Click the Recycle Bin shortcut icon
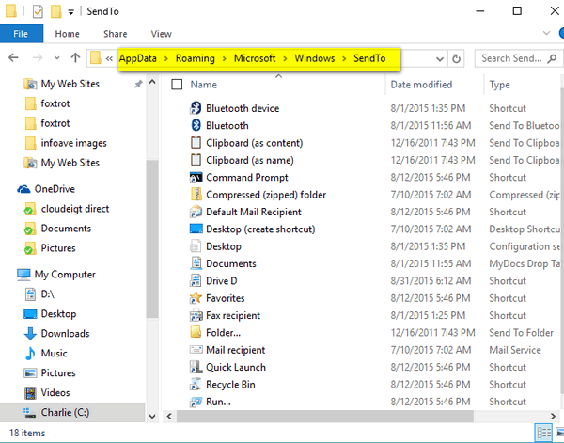 point(196,385)
